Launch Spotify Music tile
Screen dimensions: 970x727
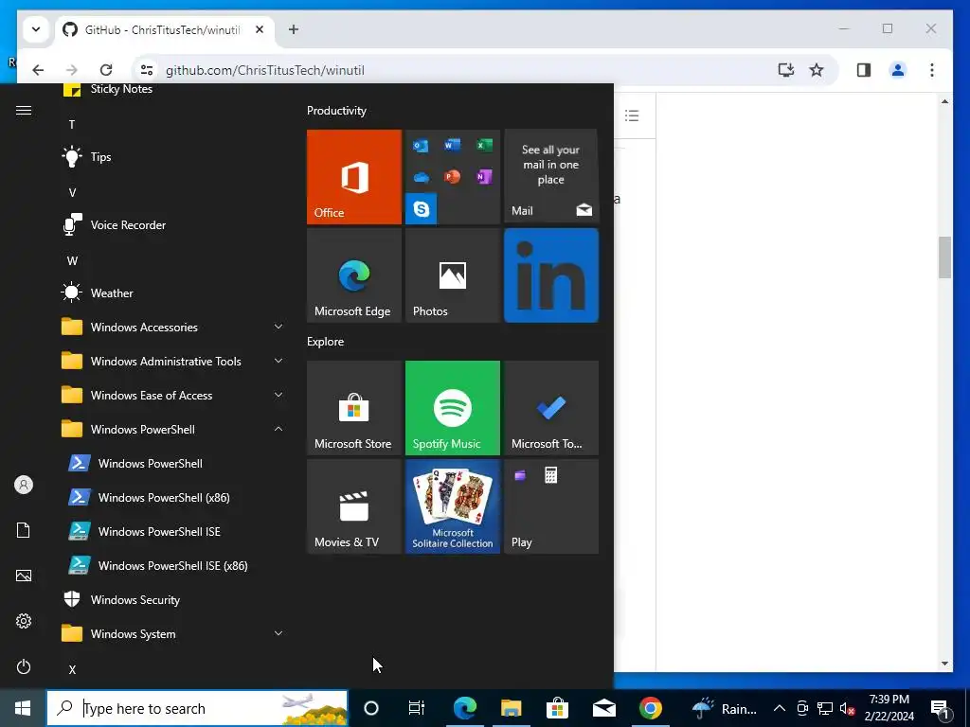(452, 408)
